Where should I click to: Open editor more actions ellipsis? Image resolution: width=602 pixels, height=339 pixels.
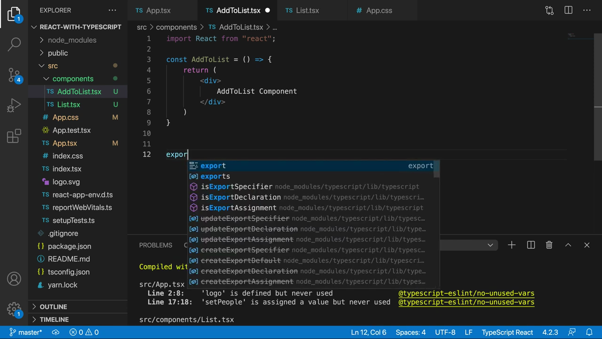point(587,10)
